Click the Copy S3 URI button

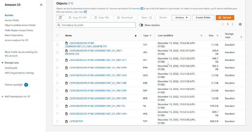pyautogui.click(x=77, y=17)
